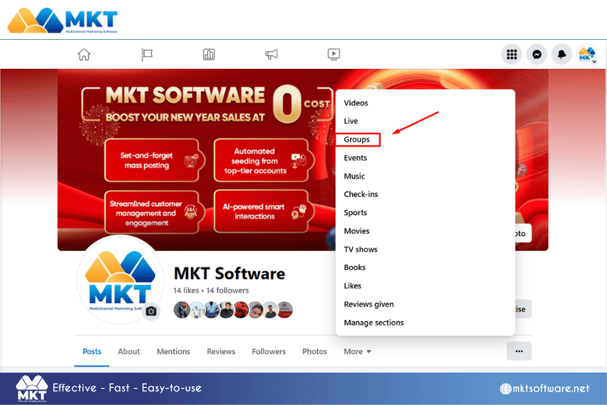The width and height of the screenshot is (607, 405).
Task: Switch to the Posts tab
Action: point(92,352)
